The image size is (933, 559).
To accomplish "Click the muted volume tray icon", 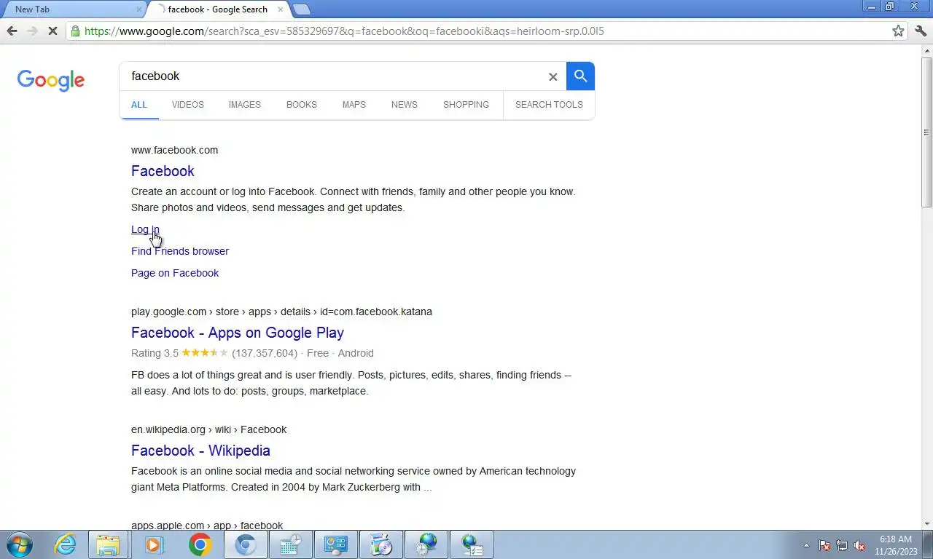I will point(859,545).
